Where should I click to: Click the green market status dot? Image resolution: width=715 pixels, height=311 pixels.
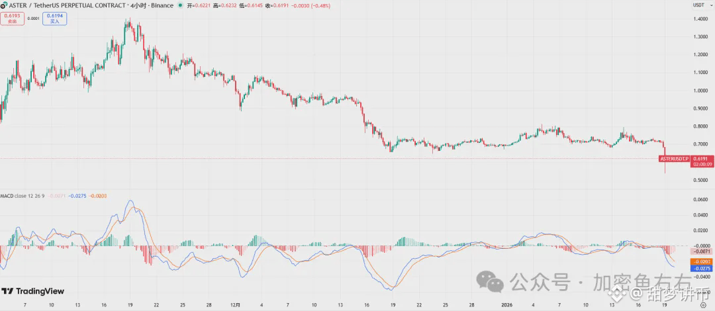(x=181, y=6)
